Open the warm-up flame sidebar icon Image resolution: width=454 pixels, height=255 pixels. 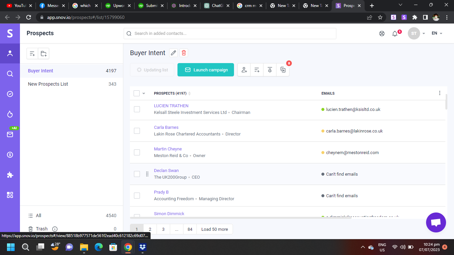tap(10, 114)
